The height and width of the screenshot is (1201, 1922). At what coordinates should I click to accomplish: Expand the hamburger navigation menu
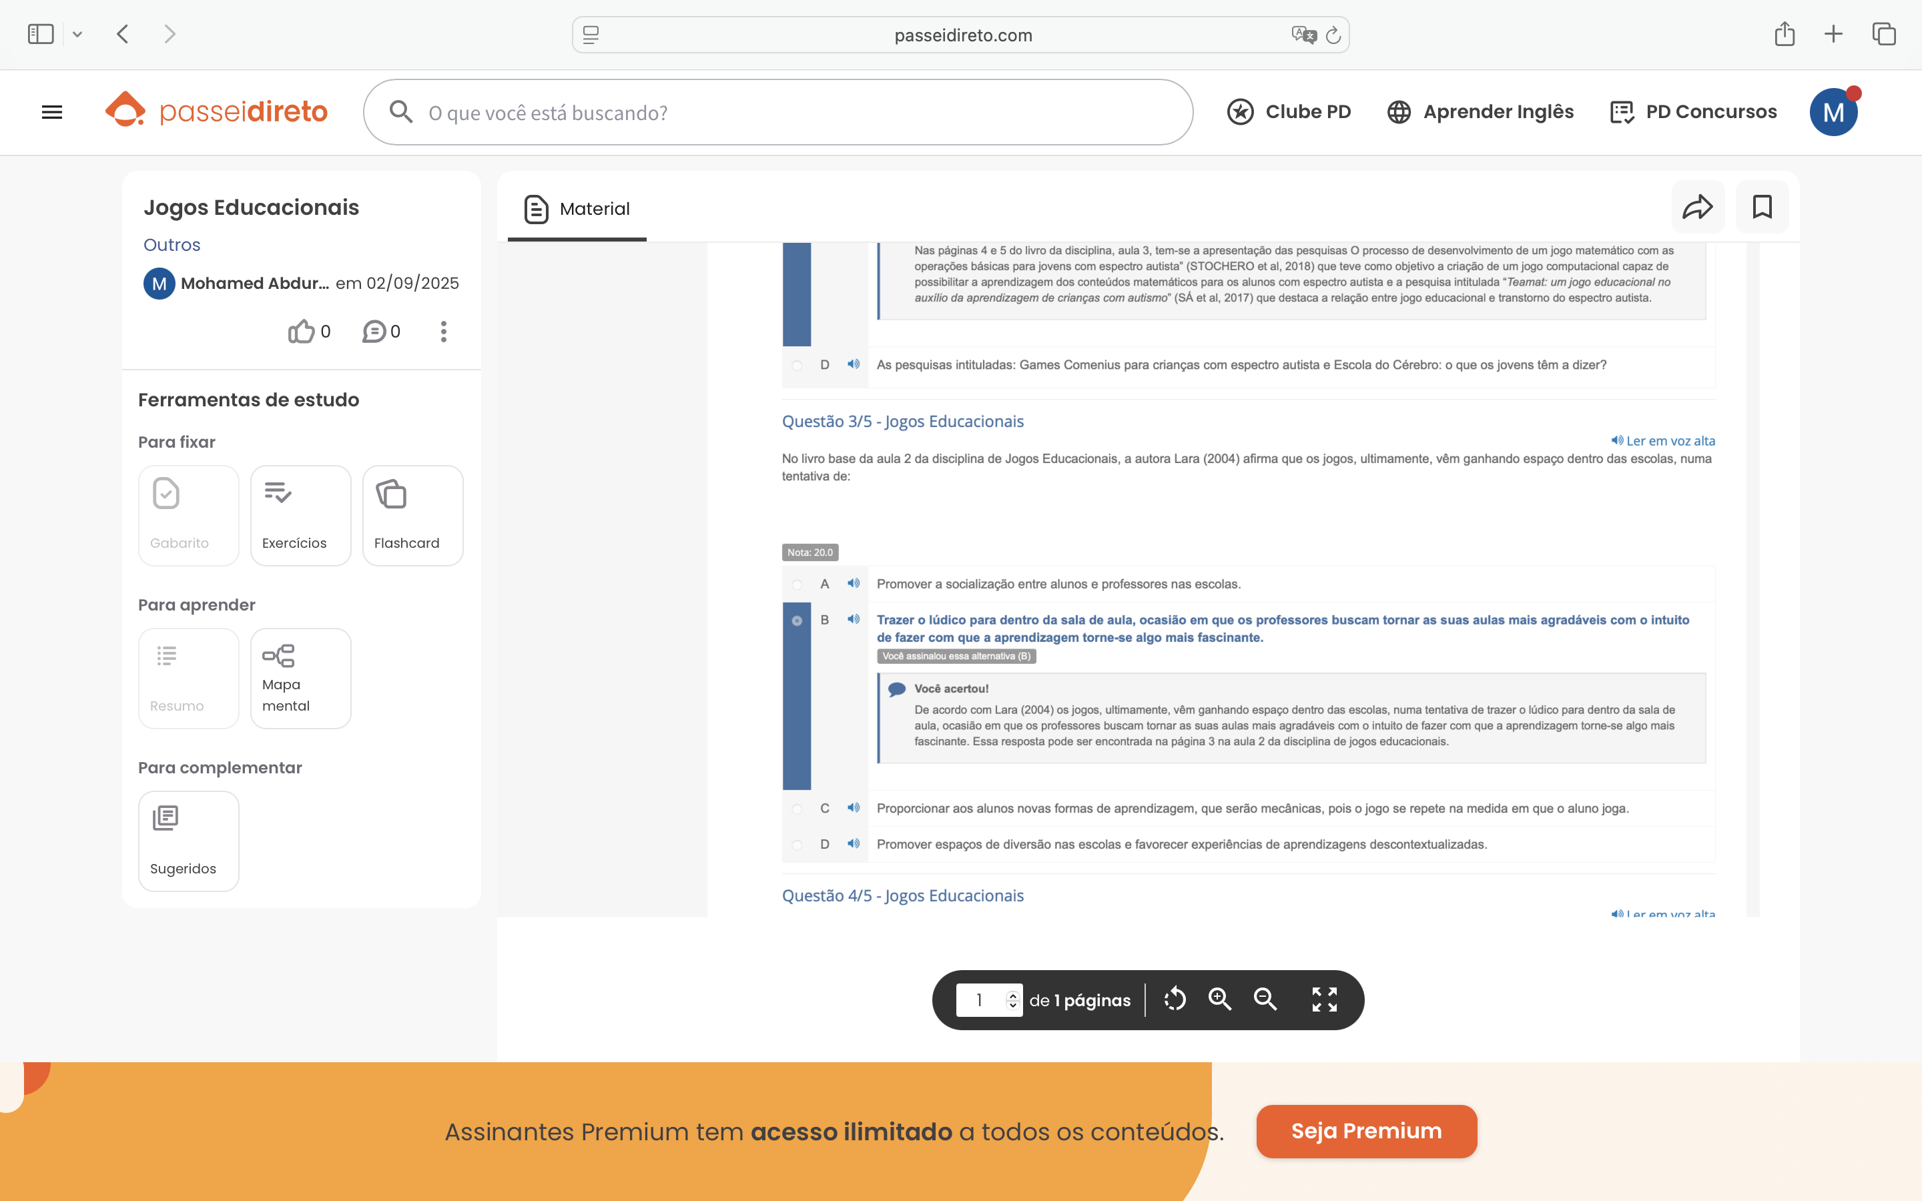pos(51,112)
